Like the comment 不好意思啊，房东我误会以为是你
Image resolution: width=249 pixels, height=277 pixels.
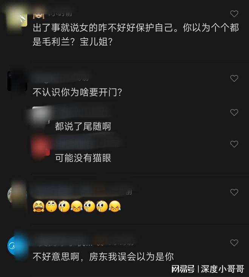[x=234, y=243]
